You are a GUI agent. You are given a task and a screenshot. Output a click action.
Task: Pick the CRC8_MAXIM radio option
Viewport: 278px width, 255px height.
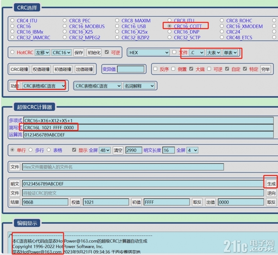pyautogui.click(x=117, y=21)
